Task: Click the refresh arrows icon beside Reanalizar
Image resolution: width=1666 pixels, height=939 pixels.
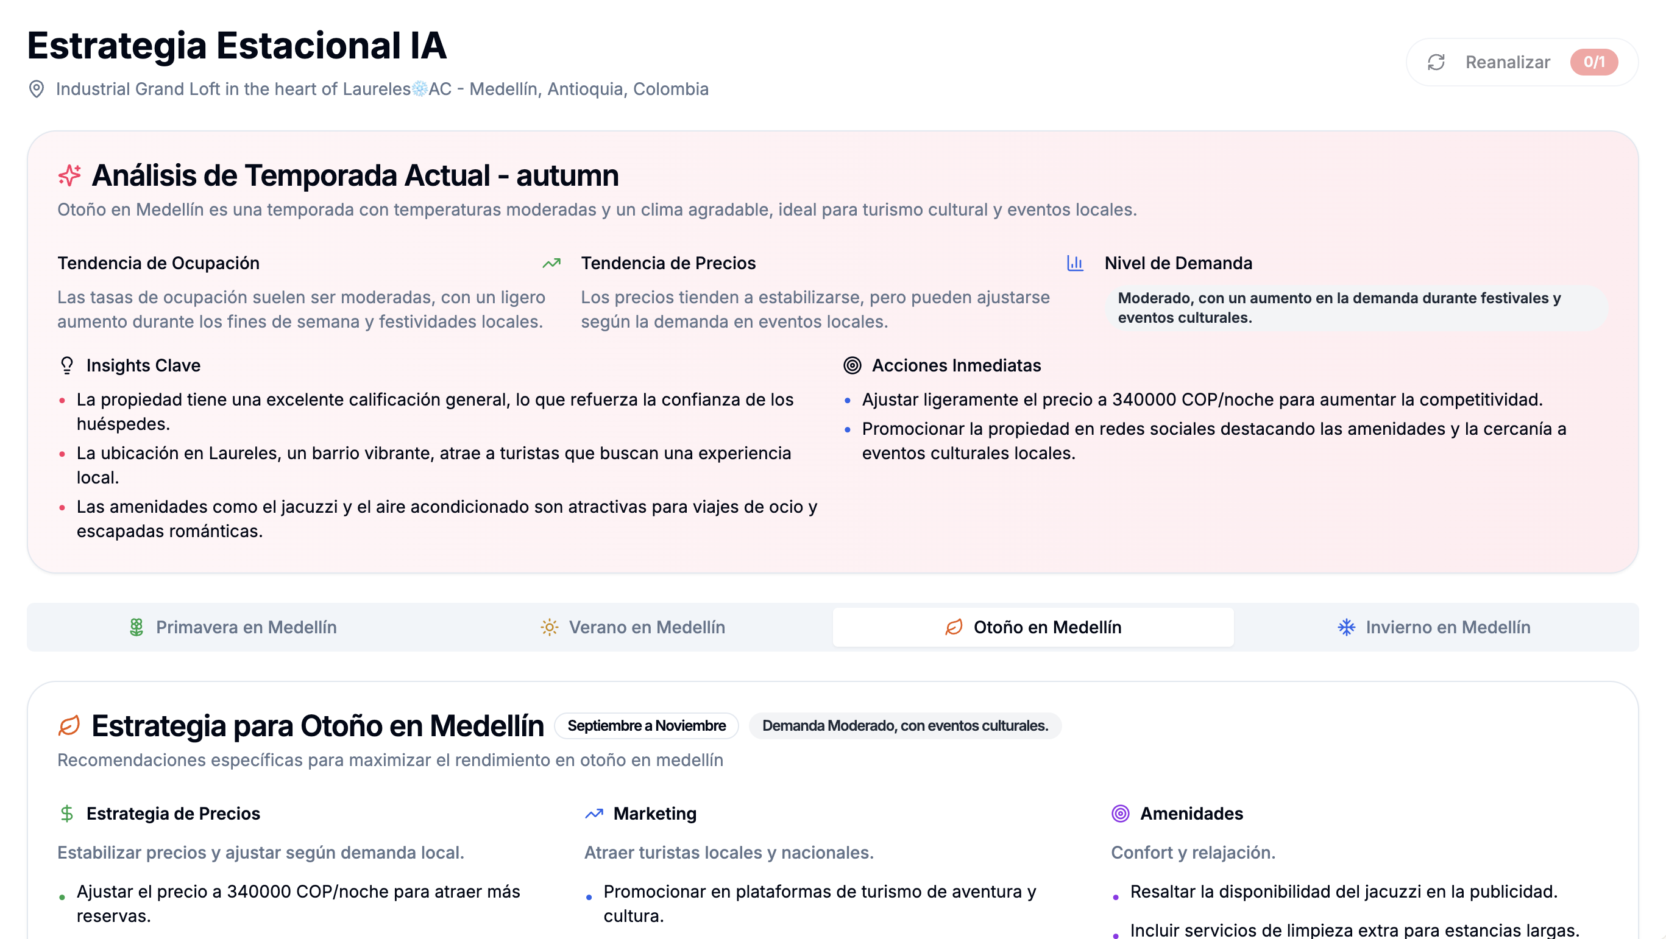Action: [1436, 62]
